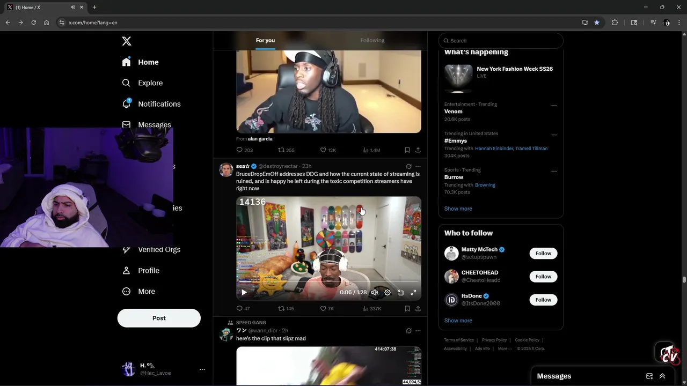Viewport: 687px width, 386px height.
Task: Open the Terms of Service link
Action: pos(459,340)
